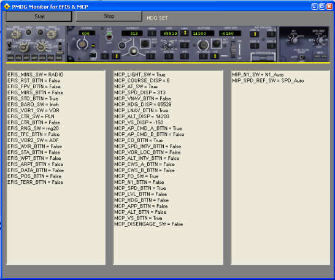Click the MIP_SPD_REF_SW = SPD_Auto line
335x280 pixels.
point(268,81)
